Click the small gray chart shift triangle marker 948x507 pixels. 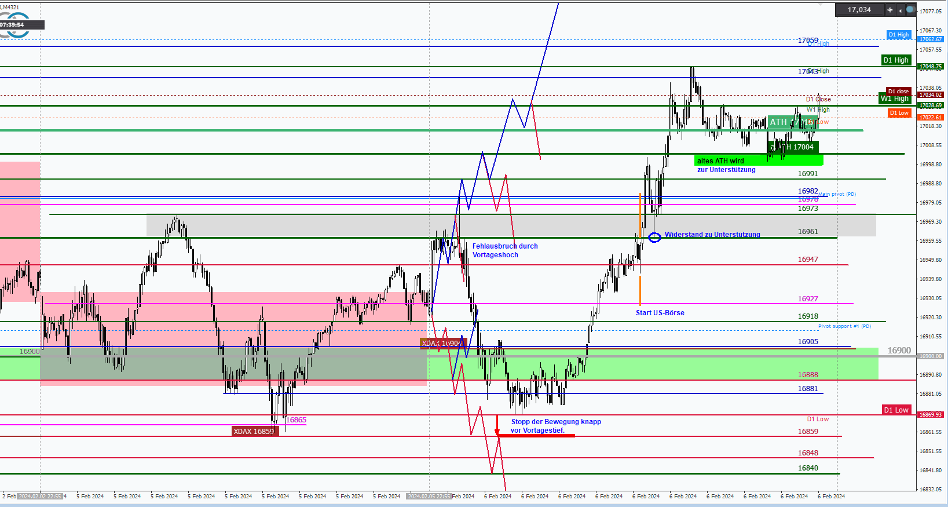click(820, 3)
